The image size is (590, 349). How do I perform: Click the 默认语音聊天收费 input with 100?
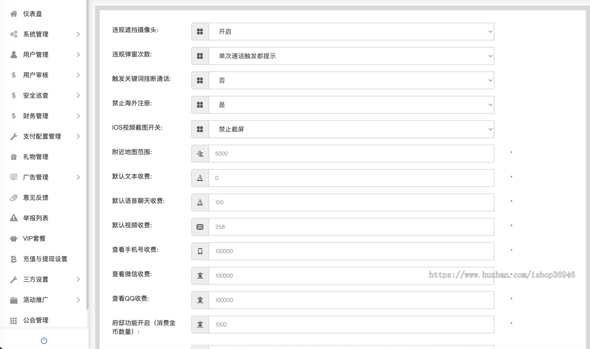[x=352, y=202]
